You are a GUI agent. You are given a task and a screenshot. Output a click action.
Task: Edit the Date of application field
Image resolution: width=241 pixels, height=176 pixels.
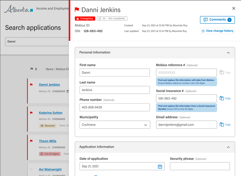click(x=122, y=166)
